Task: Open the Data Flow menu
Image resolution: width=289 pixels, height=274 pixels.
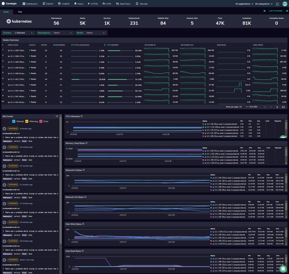Action: pos(124,4)
